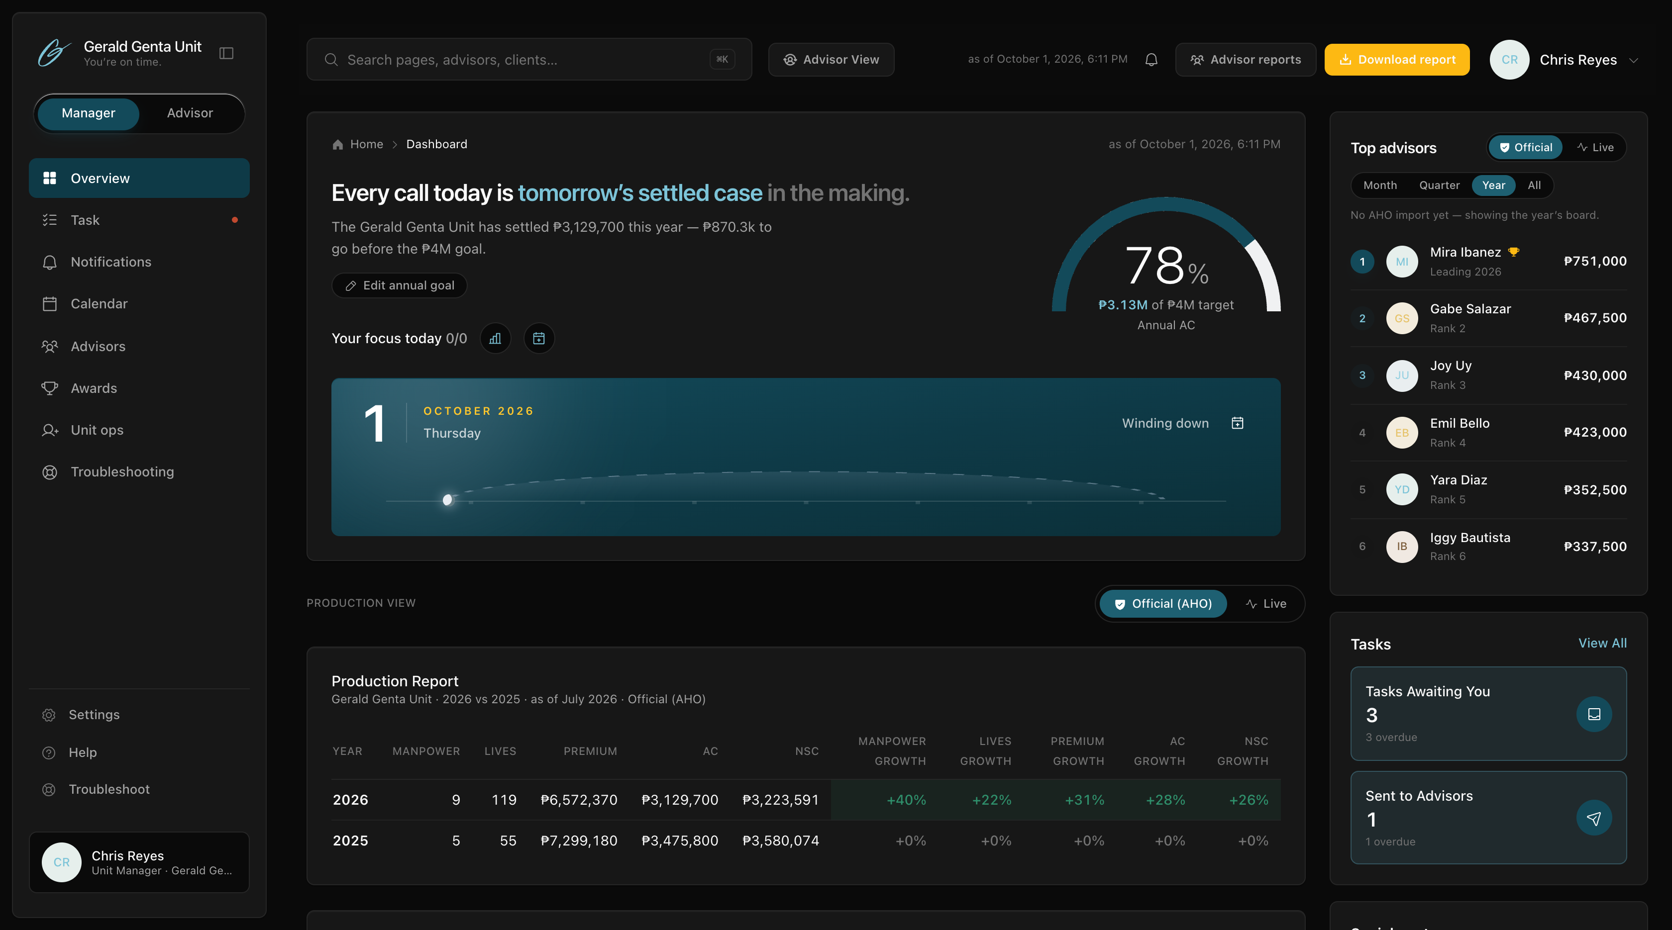Open Help in the sidebar

click(139, 752)
